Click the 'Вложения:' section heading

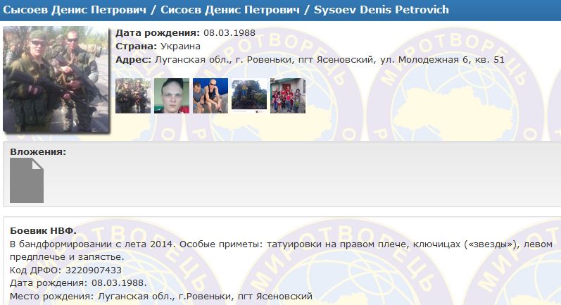(38, 151)
